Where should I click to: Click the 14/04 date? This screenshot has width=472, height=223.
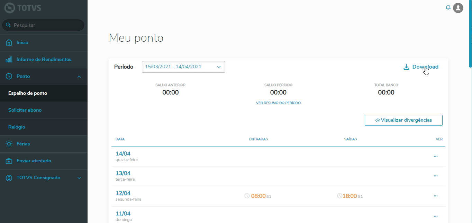tap(123, 154)
